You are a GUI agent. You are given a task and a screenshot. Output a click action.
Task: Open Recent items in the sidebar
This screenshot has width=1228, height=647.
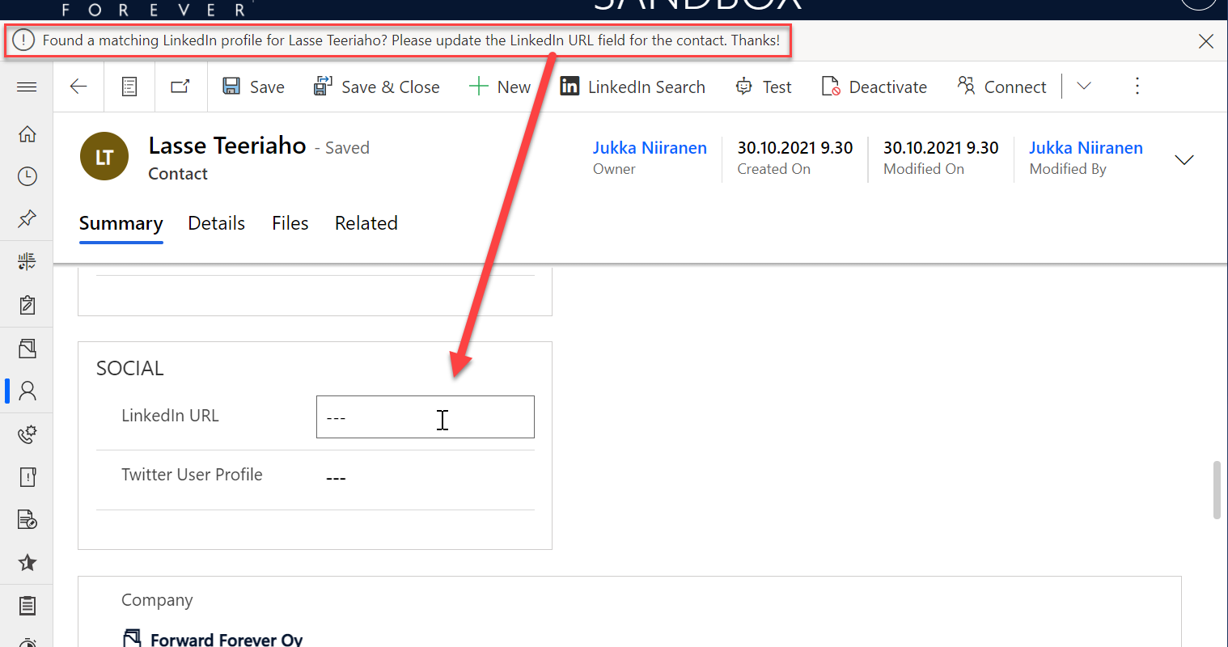[28, 175]
